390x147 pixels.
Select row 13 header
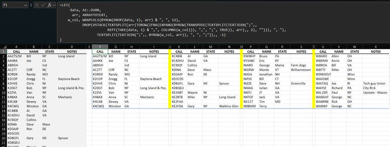tap(4, 106)
